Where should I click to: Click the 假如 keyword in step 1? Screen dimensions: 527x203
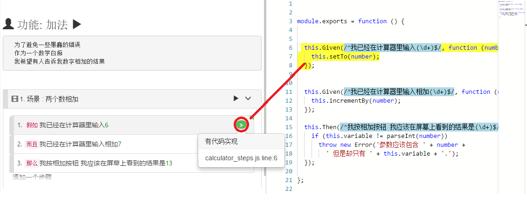tap(32, 125)
